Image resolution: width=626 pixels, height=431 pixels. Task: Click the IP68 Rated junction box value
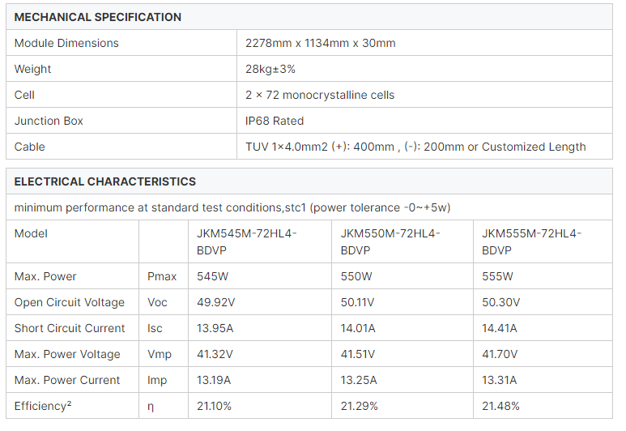(275, 121)
